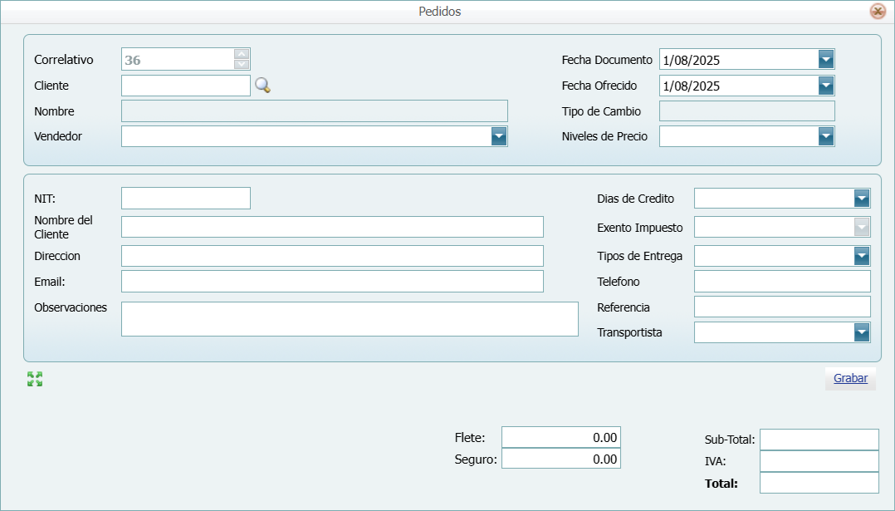
Task: Click the magnifier icon next to Cliente
Action: (262, 85)
